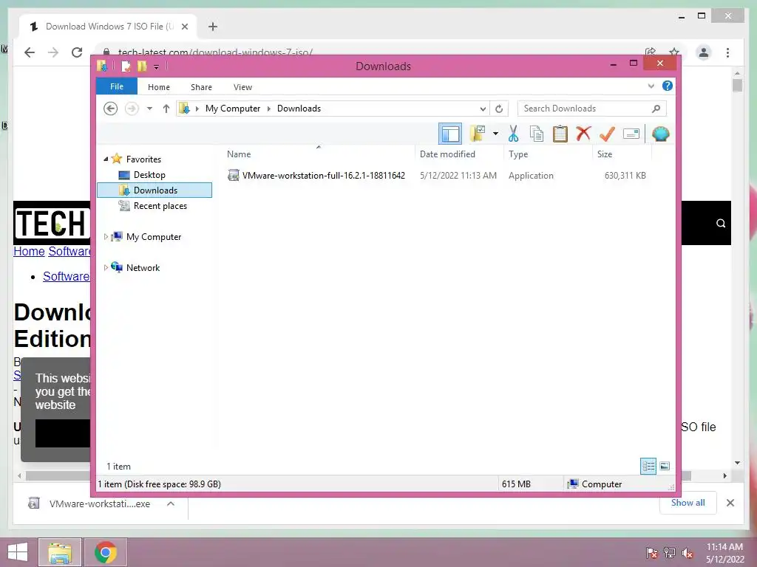Select Network in navigation pane
The height and width of the screenshot is (567, 757).
(x=143, y=267)
